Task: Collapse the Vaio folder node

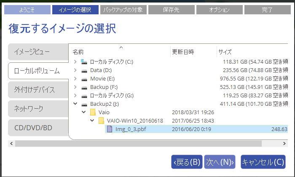Action: [84, 113]
